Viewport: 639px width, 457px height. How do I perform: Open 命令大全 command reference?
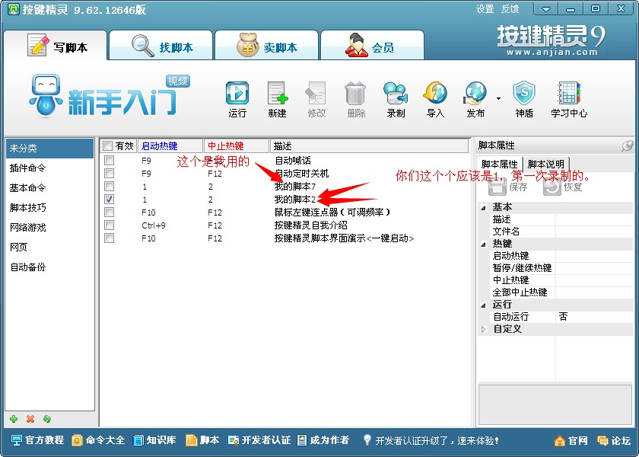click(98, 440)
